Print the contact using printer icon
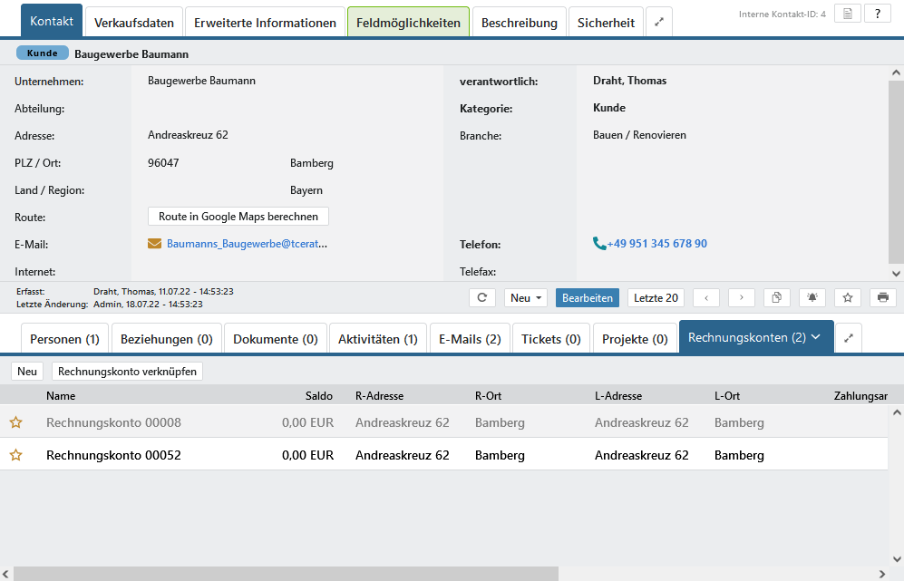The height and width of the screenshot is (581, 904). (882, 298)
